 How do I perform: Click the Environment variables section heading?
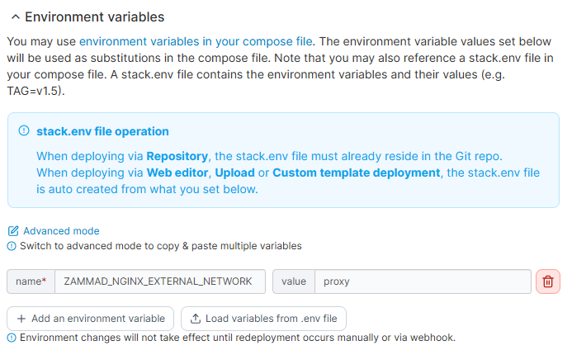(94, 17)
